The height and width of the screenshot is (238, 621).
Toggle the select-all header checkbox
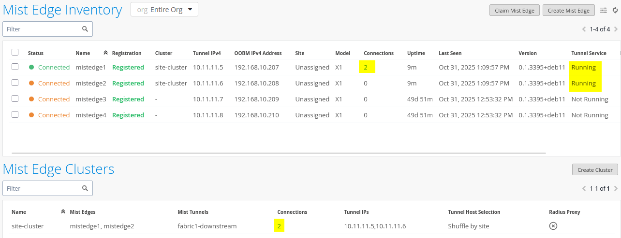15,53
